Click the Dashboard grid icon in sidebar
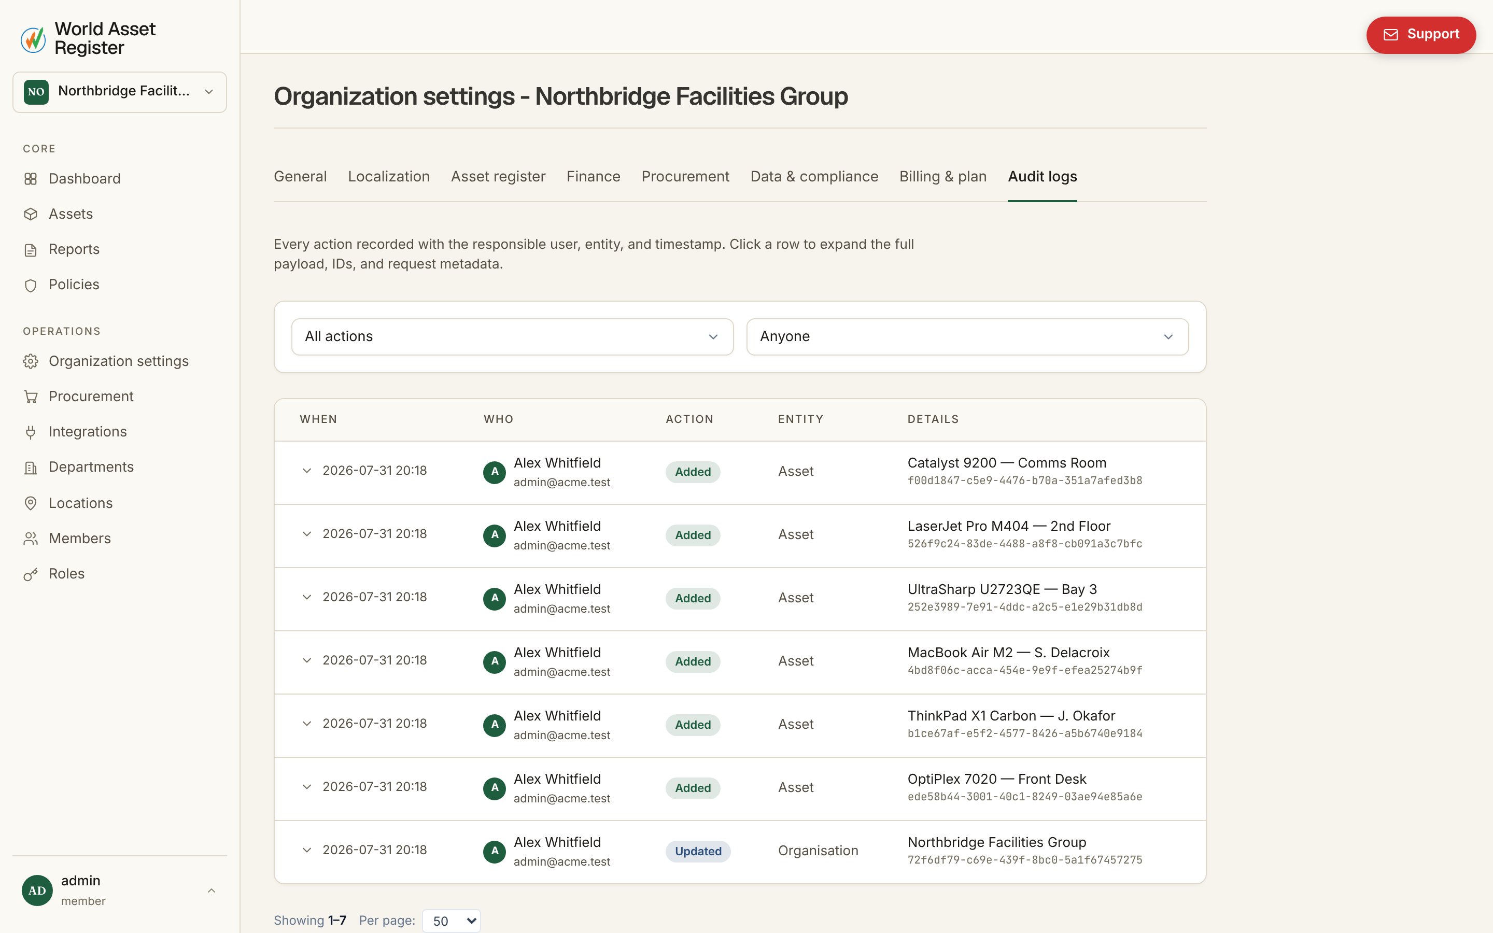This screenshot has height=933, width=1493. pos(30,179)
